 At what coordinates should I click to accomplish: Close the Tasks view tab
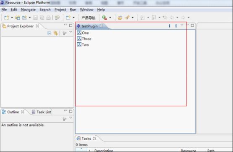click(94, 138)
